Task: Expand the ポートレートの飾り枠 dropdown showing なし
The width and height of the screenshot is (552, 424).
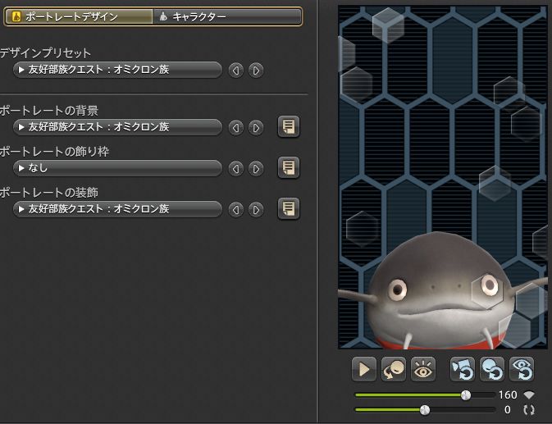Action: pos(117,168)
